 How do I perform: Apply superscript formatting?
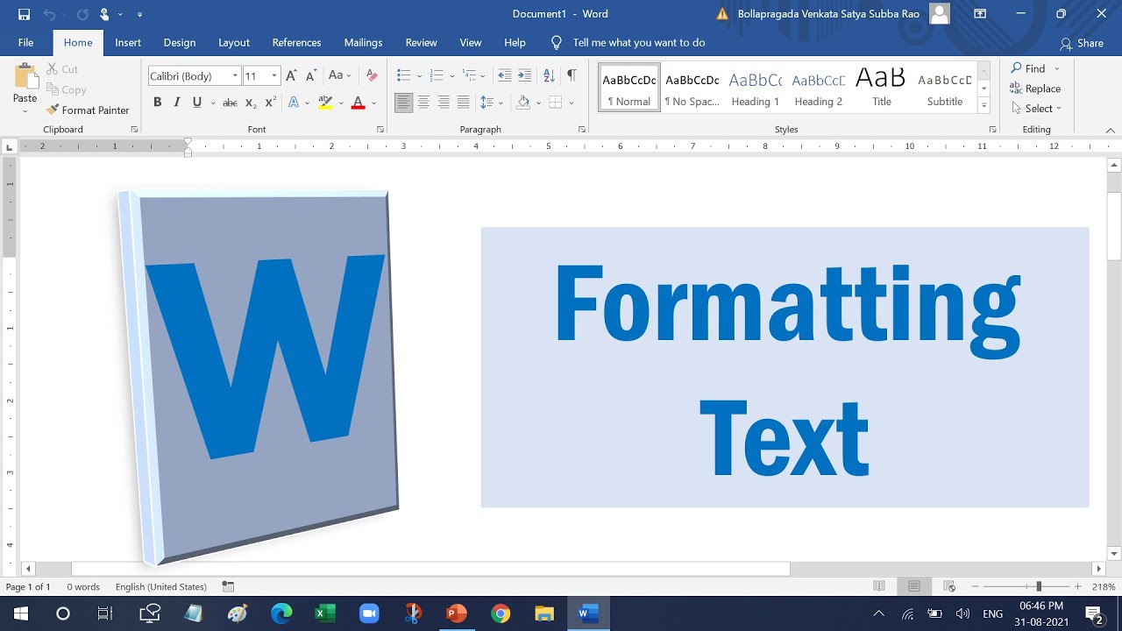[270, 103]
